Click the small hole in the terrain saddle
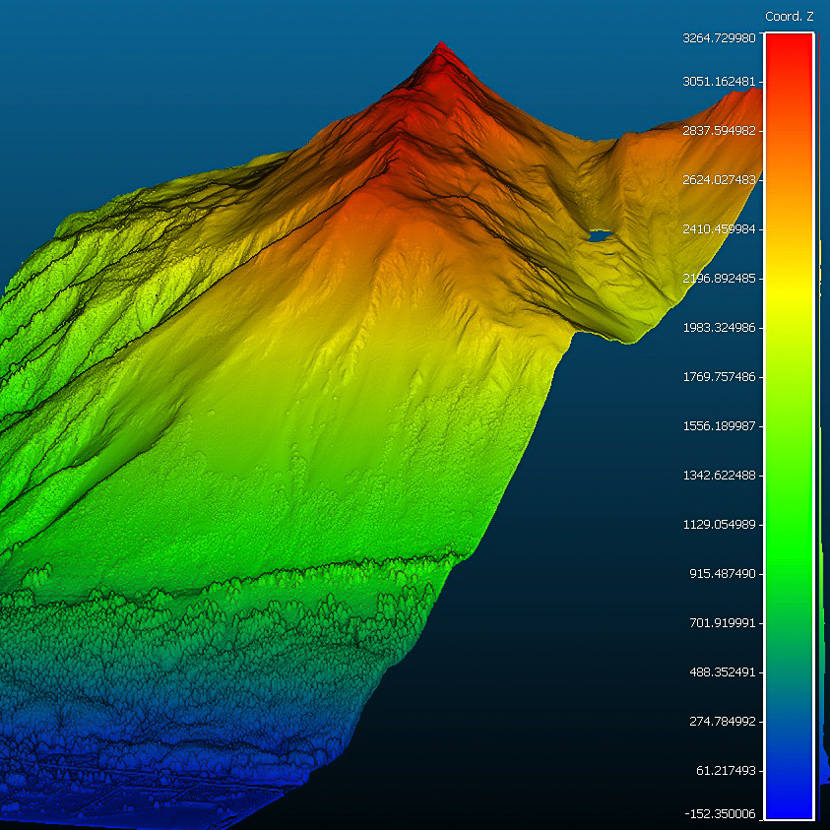The height and width of the screenshot is (830, 830). point(598,236)
